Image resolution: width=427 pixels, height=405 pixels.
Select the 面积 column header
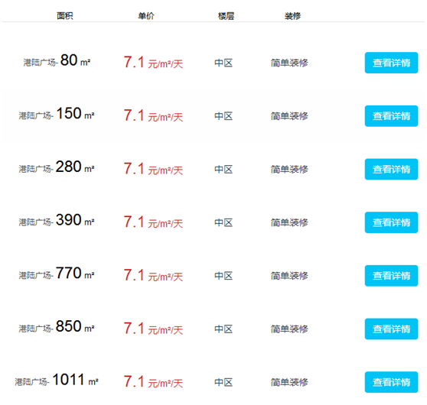point(65,16)
